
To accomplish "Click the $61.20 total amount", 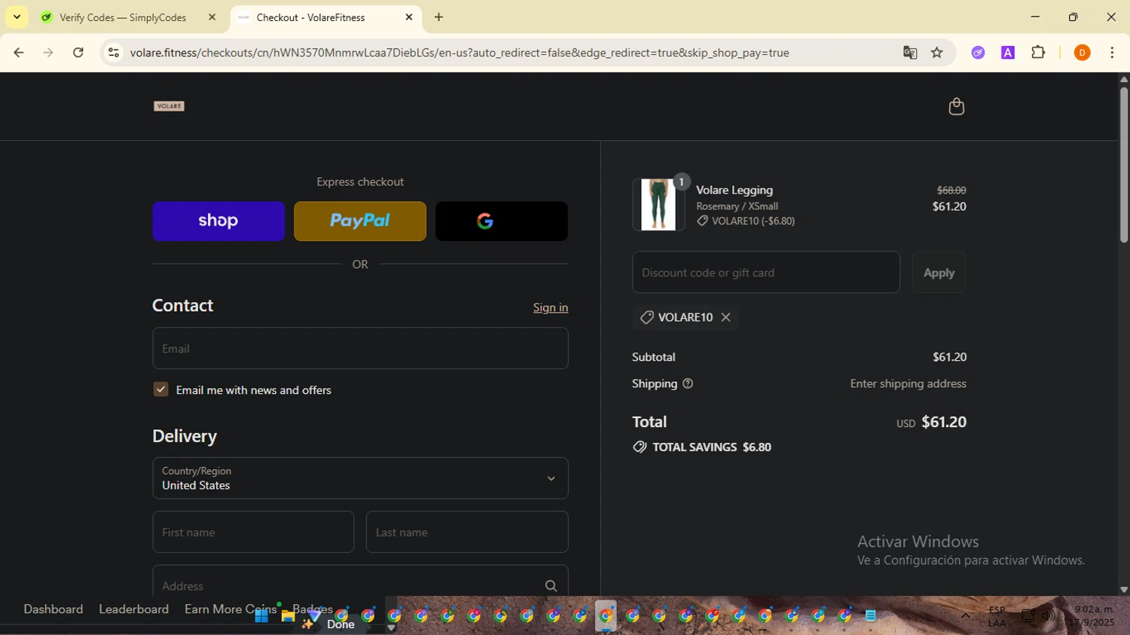I will click(944, 422).
